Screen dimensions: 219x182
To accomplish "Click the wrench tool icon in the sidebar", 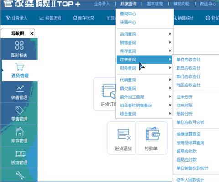I will click(x=20, y=175).
